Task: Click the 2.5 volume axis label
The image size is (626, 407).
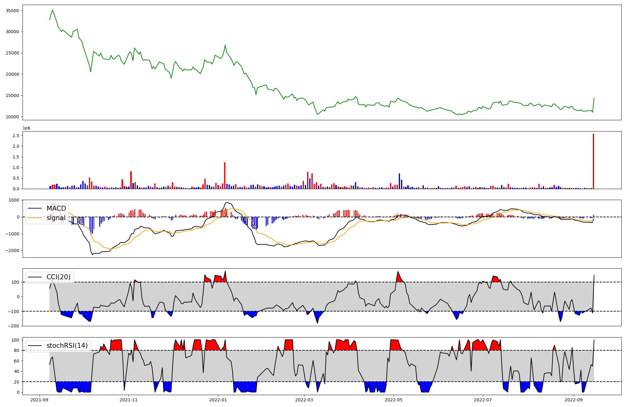Action: coord(16,136)
